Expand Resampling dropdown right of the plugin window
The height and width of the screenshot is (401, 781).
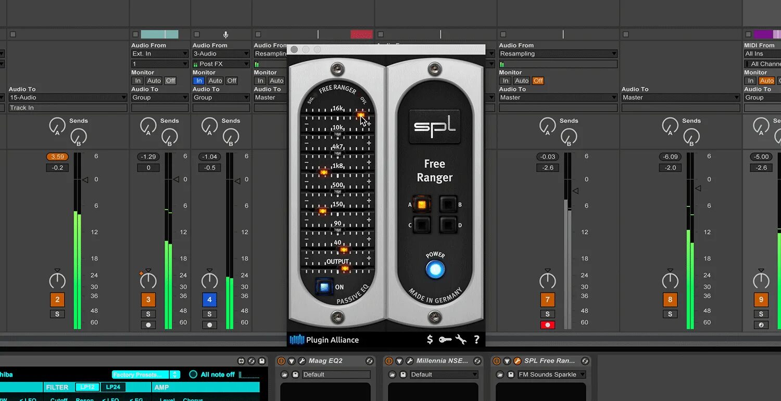[x=558, y=54]
